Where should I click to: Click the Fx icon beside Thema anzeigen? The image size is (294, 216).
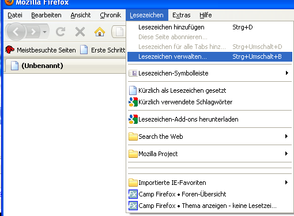[x=133, y=206]
